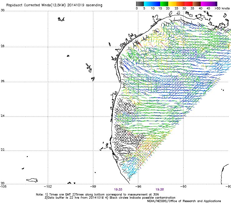This screenshot has width=231, height=203.
Task: Click the latitude label '24'
Action: [2, 116]
